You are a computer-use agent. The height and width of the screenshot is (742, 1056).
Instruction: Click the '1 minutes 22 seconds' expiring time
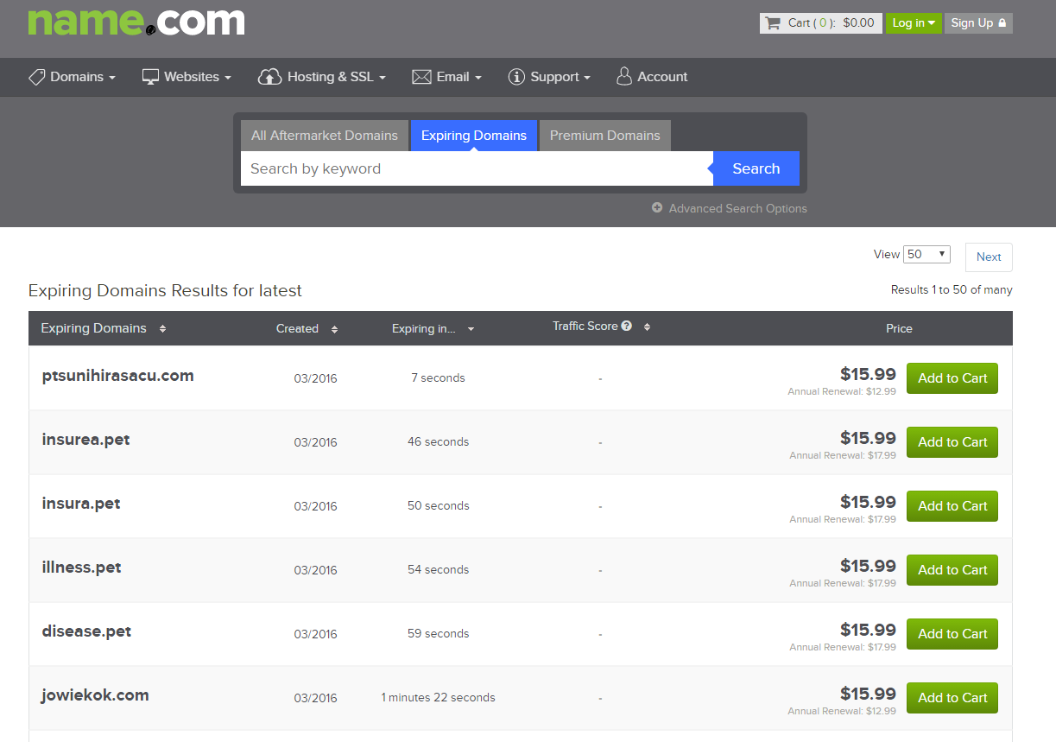click(x=438, y=698)
